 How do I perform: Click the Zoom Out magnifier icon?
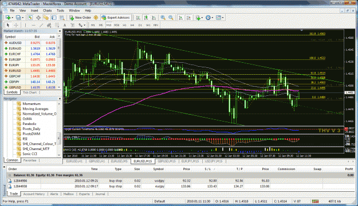pos(171,18)
